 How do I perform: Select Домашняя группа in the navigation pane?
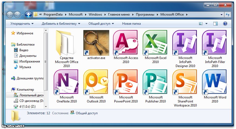tap(28, 78)
